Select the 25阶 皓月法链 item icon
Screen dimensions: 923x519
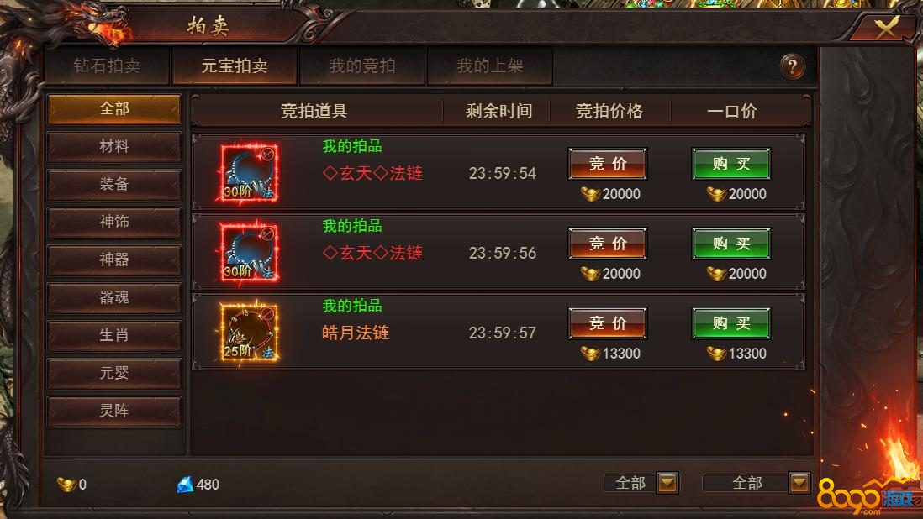249,333
